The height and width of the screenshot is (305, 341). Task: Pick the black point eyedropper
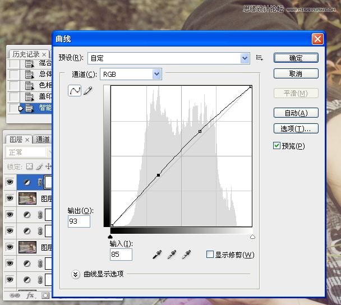coord(158,255)
